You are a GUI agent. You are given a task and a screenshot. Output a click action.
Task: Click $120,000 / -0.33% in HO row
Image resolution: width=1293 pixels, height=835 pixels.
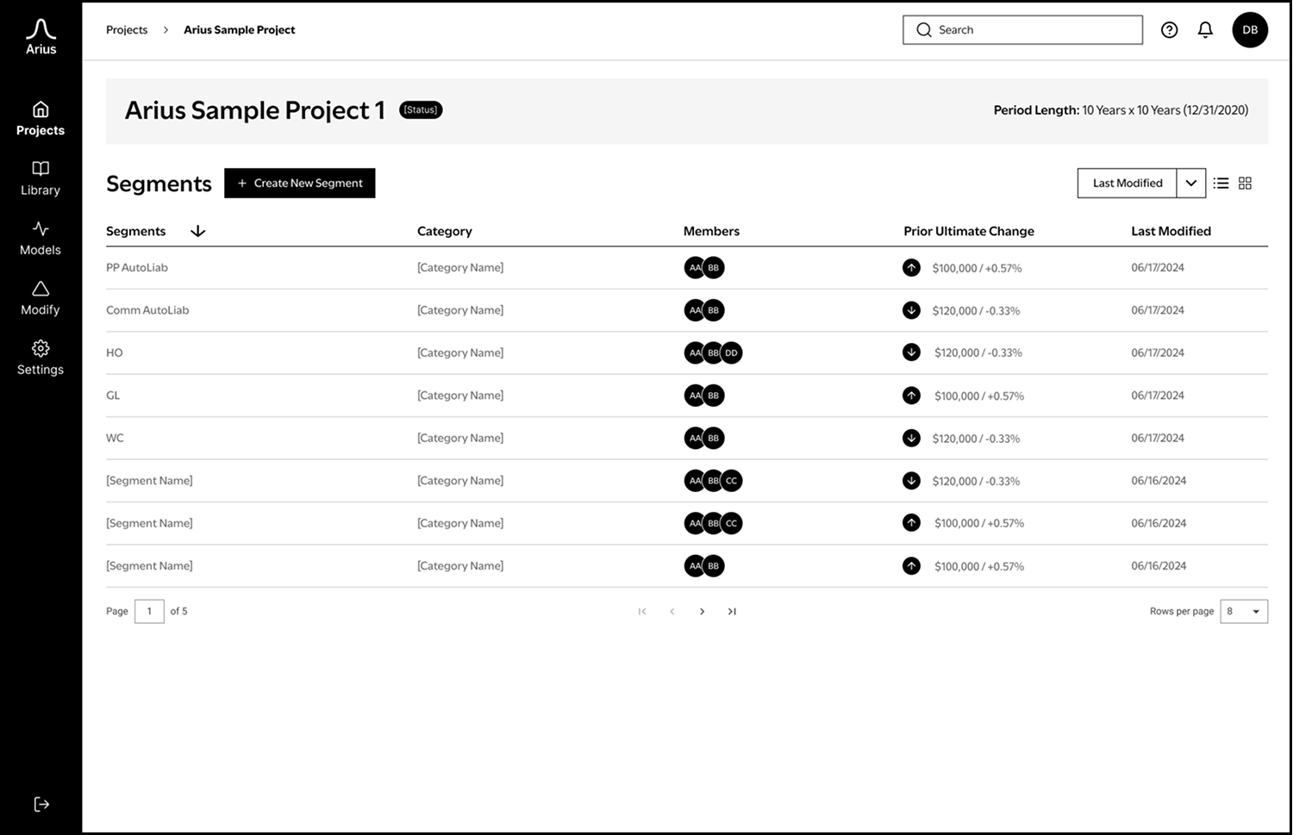[x=978, y=352]
